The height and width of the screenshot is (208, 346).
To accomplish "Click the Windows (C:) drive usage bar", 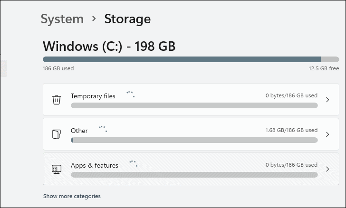I will [x=190, y=59].
